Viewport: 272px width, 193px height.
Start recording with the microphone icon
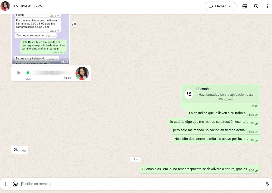pos(267,184)
